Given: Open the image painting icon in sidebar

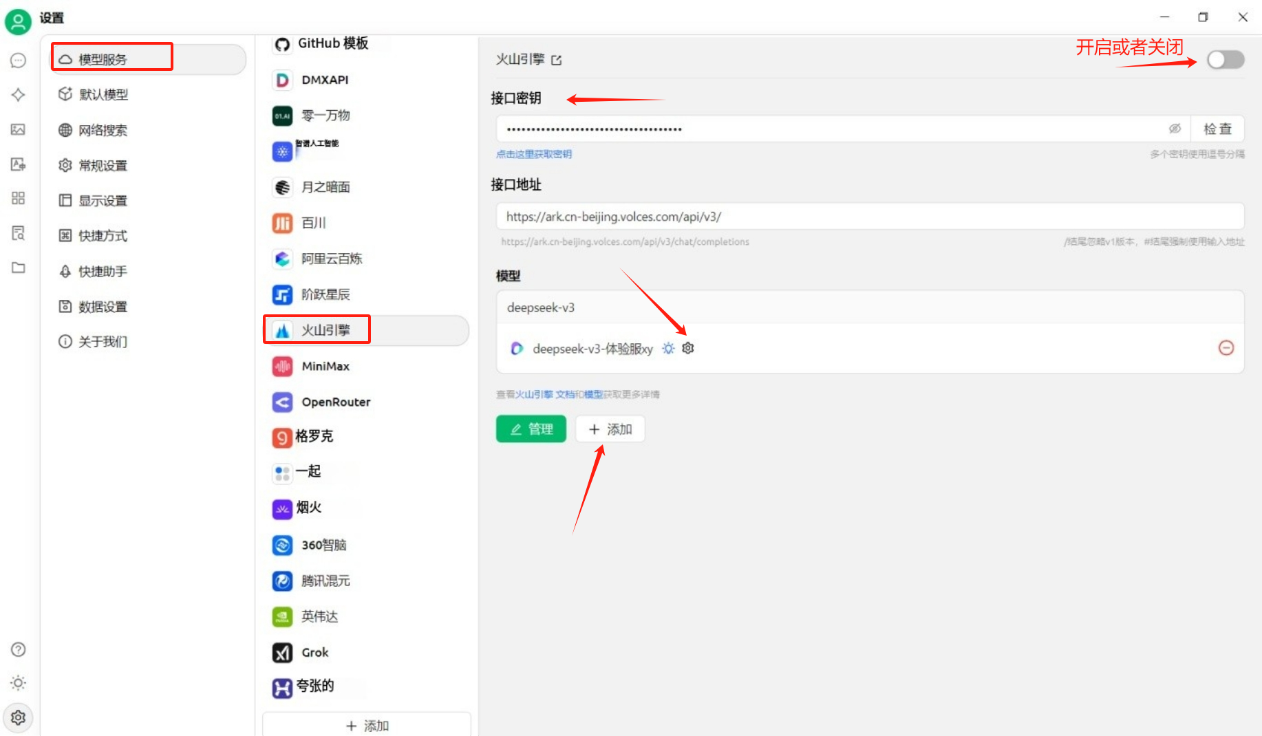Looking at the screenshot, I should click(18, 129).
